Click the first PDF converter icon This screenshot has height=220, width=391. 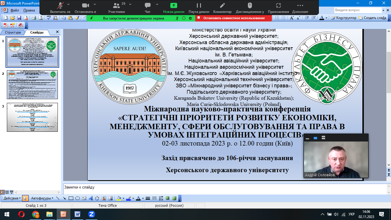coord(6,25)
